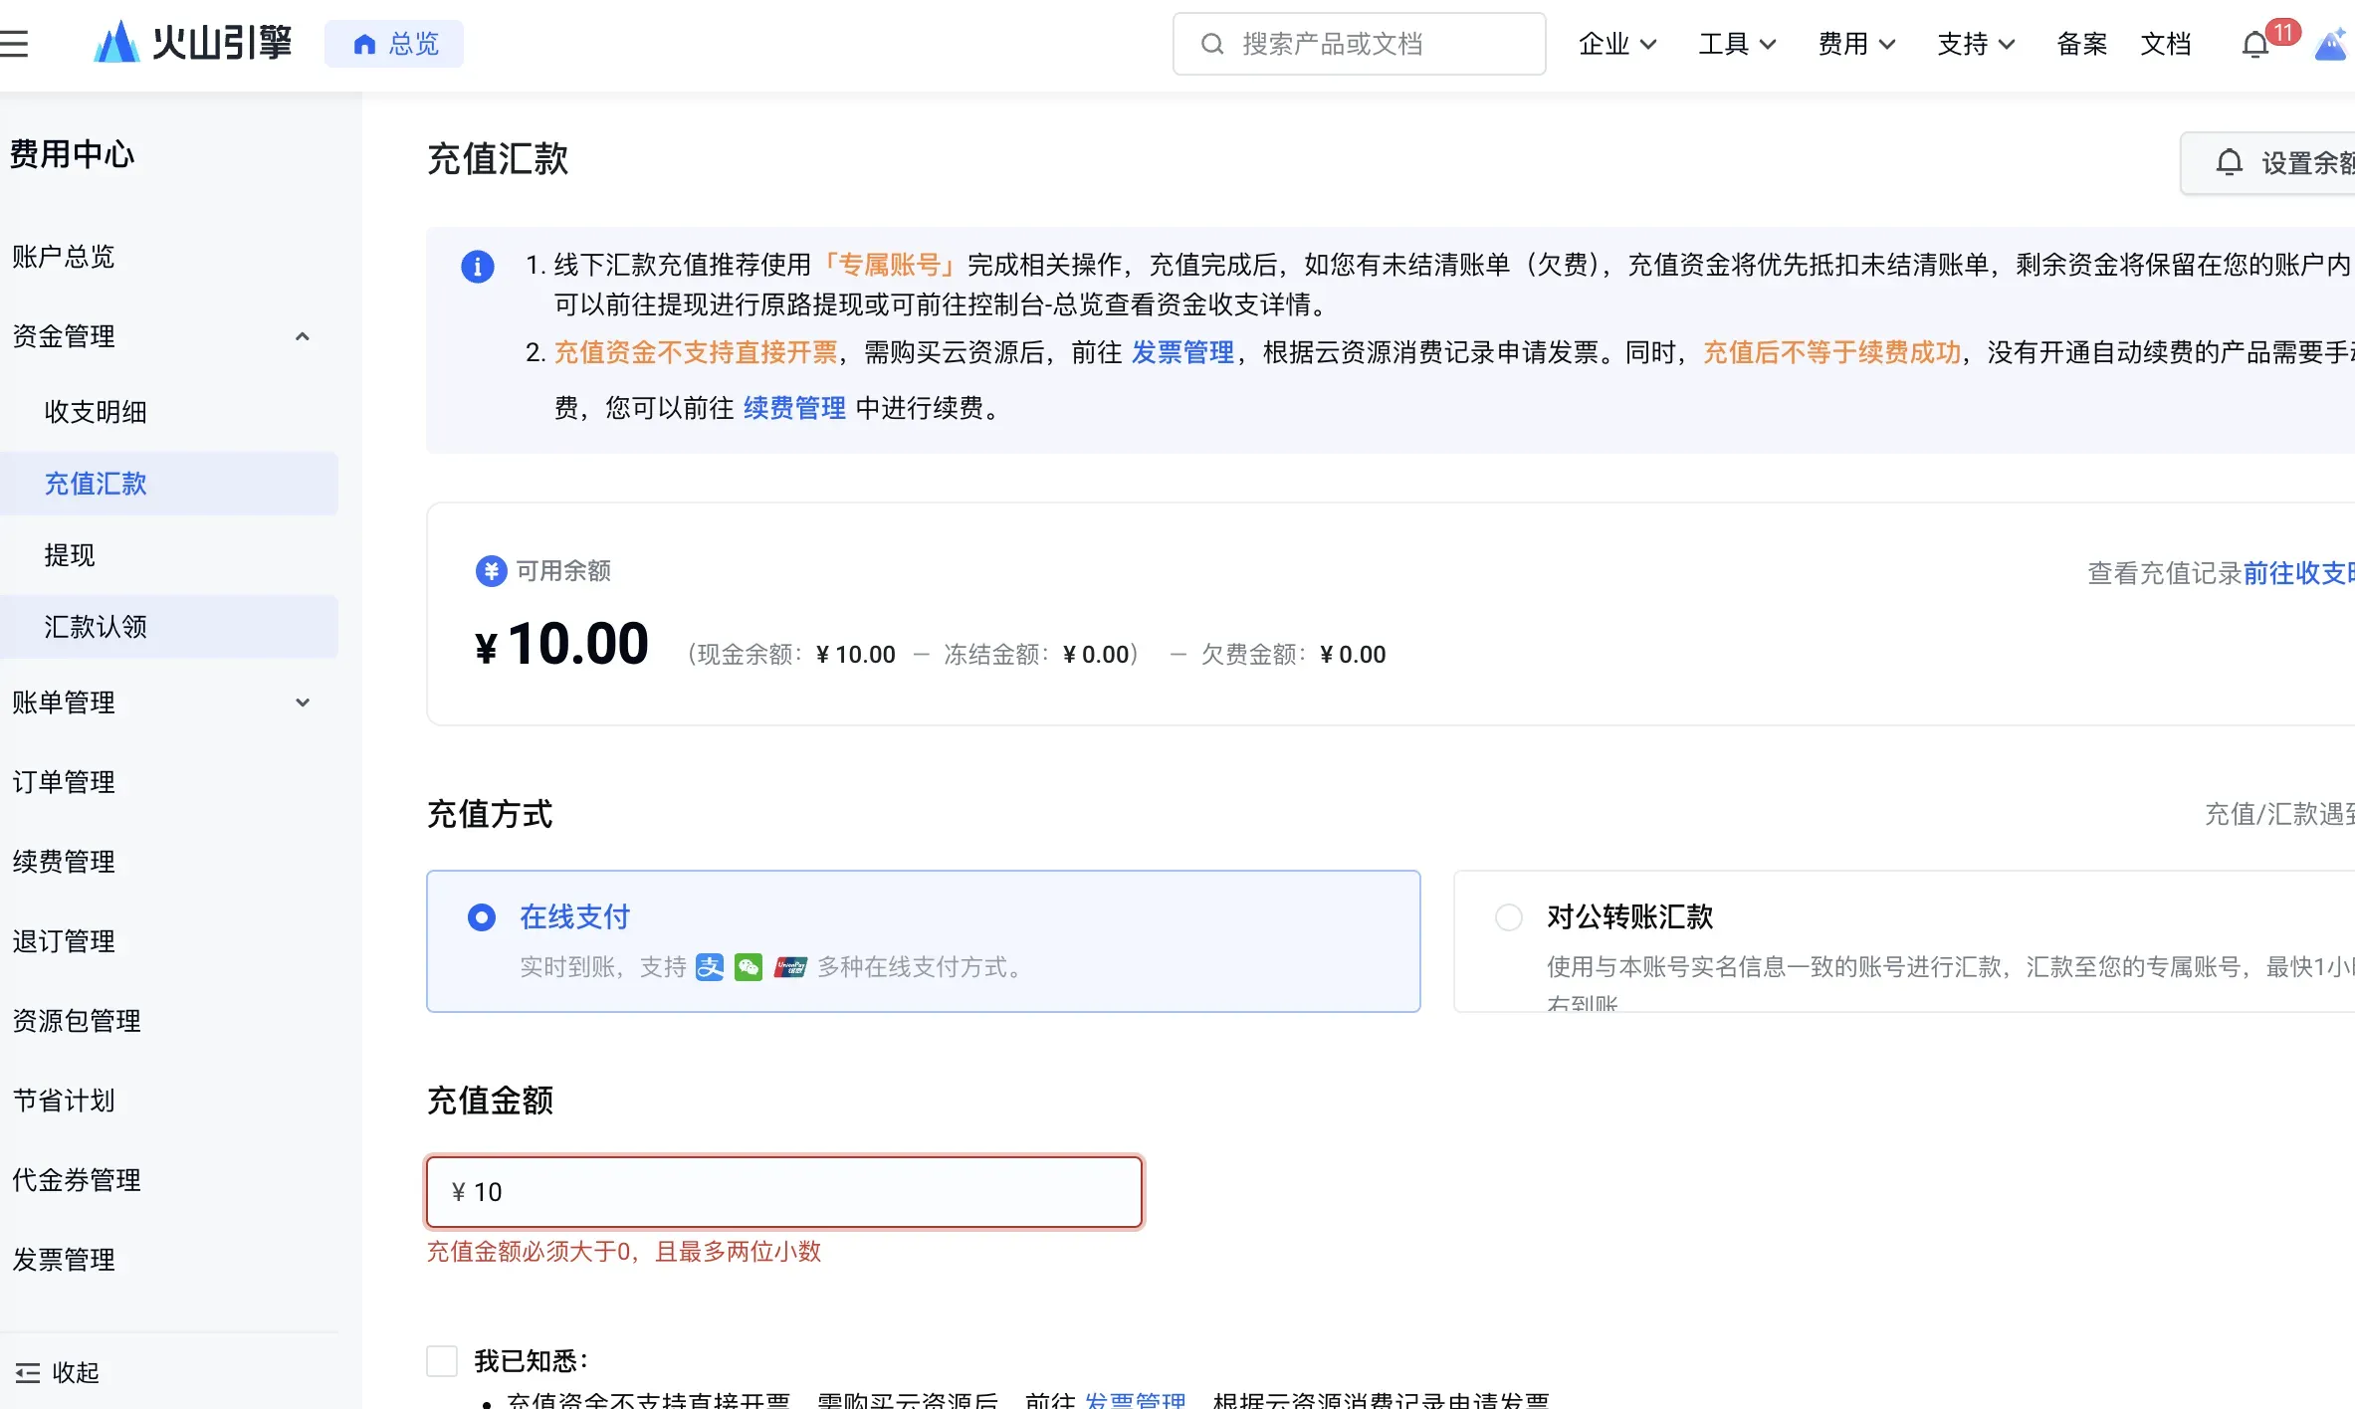This screenshot has width=2355, height=1409.
Task: Click the 充值后不等于续费成功 orange text
Action: (x=1831, y=352)
